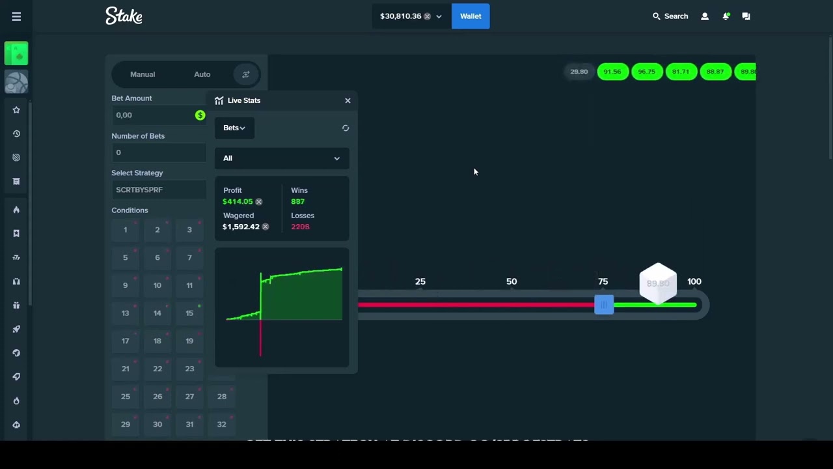Viewport: 833px width, 469px height.
Task: Focus the Bet Amount input
Action: 159,115
